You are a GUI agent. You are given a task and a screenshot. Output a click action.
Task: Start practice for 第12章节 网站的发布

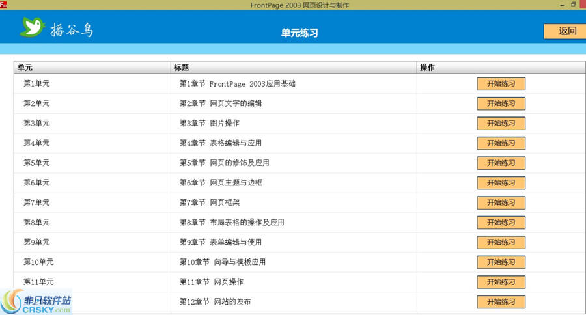pyautogui.click(x=501, y=301)
